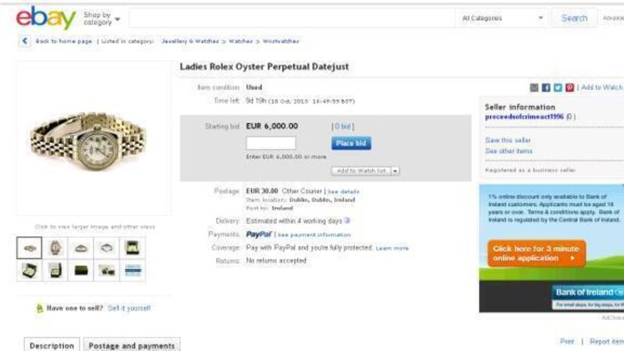Pin listing on Pinterest

coord(569,88)
